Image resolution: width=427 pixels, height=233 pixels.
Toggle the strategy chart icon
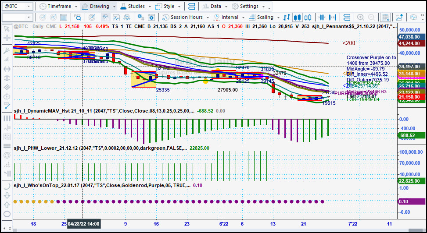(x=116, y=18)
